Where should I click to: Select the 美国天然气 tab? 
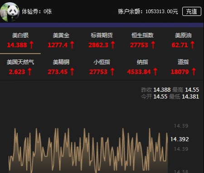20,67
